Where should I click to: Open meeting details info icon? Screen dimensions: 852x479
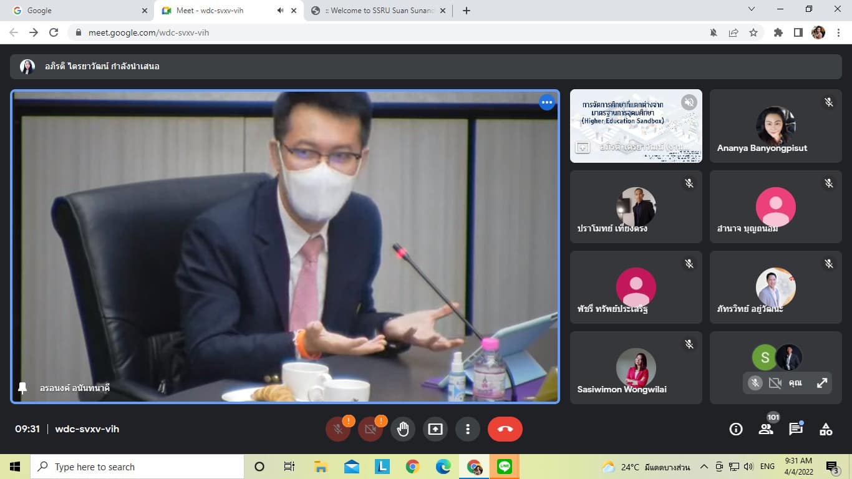coord(736,429)
